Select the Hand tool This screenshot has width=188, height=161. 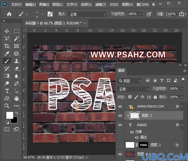pyautogui.click(x=16, y=98)
